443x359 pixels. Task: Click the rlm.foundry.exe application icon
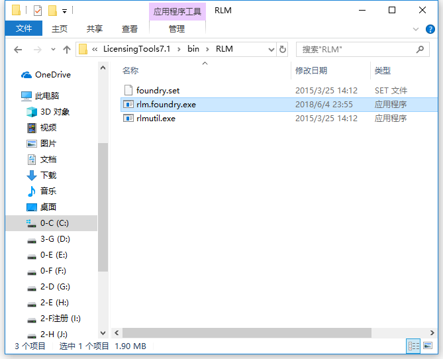click(x=128, y=104)
